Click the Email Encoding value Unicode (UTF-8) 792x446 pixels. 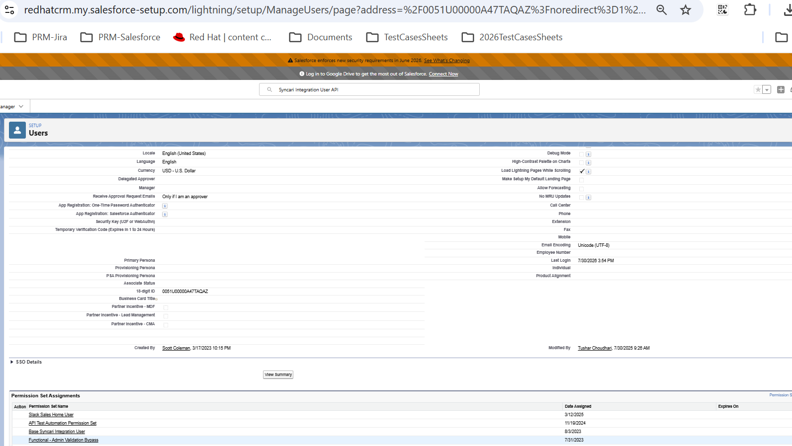pyautogui.click(x=594, y=245)
